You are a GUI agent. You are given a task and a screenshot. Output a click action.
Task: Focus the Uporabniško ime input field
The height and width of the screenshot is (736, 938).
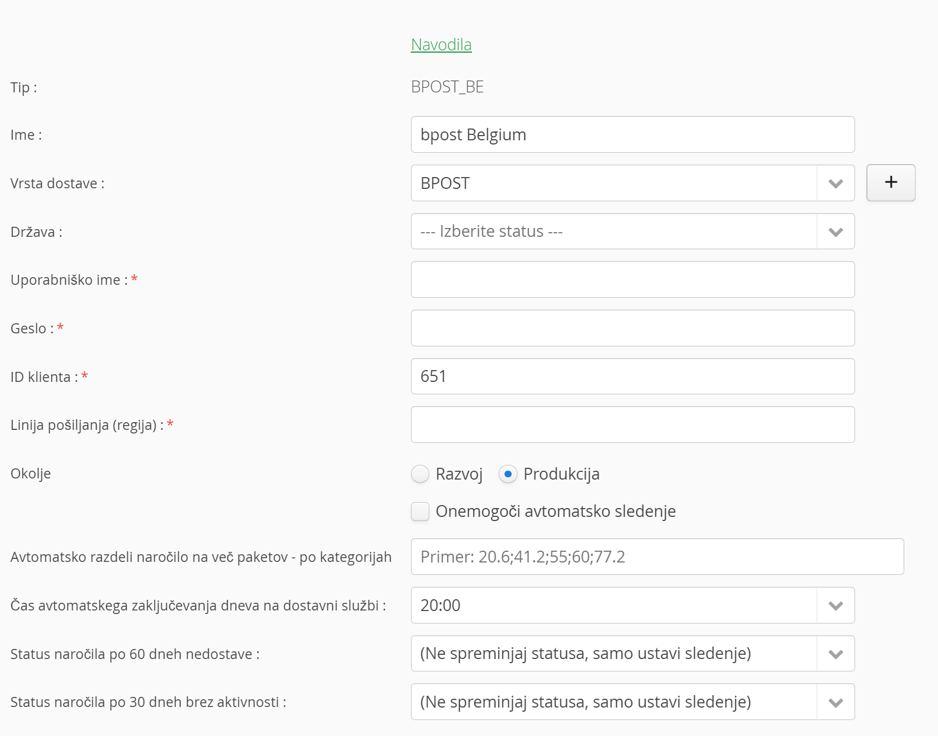pos(632,280)
